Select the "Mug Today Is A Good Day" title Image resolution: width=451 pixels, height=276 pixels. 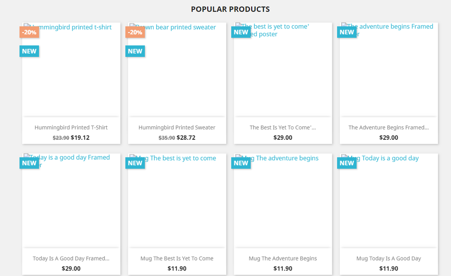pyautogui.click(x=388, y=258)
